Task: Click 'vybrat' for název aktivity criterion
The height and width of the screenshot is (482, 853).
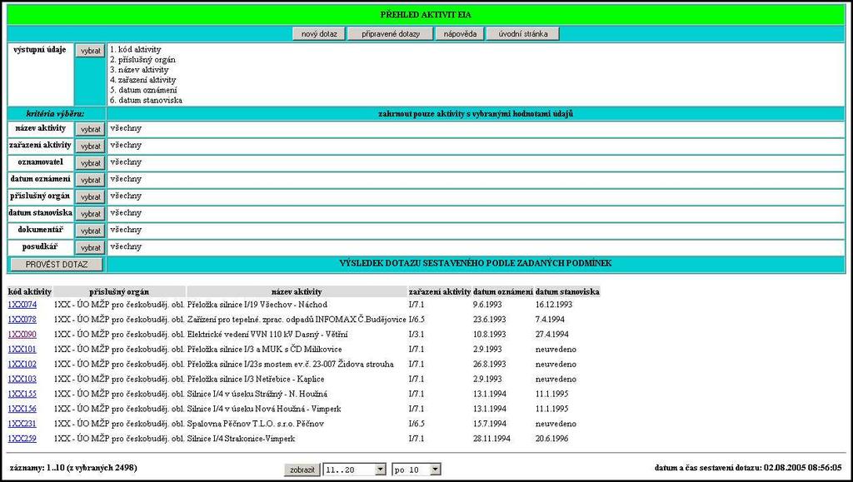Action: 90,129
